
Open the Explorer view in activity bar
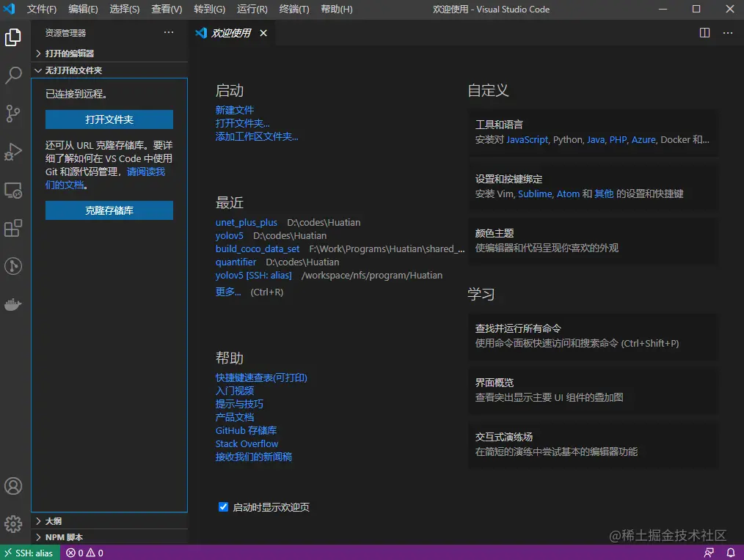tap(13, 37)
